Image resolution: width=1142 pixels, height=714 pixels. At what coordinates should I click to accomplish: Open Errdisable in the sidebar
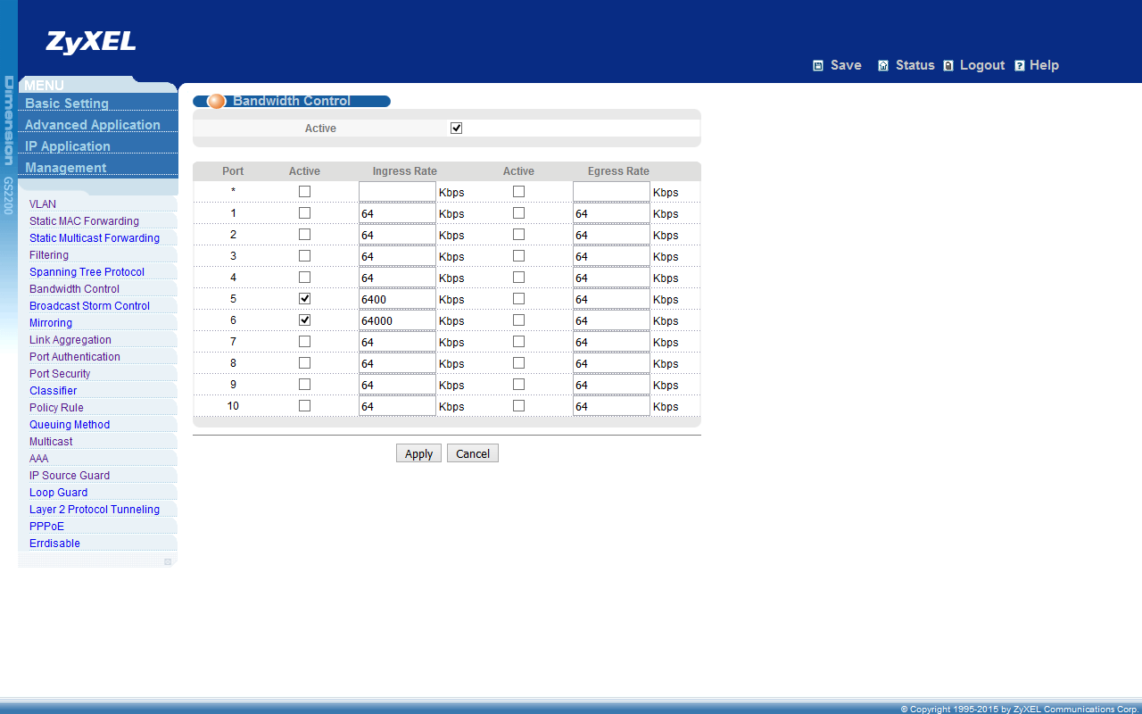coord(54,544)
